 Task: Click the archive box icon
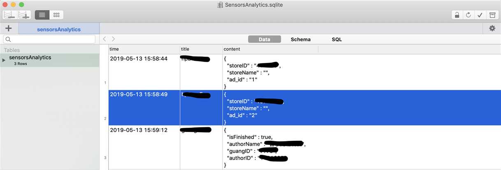(x=492, y=15)
